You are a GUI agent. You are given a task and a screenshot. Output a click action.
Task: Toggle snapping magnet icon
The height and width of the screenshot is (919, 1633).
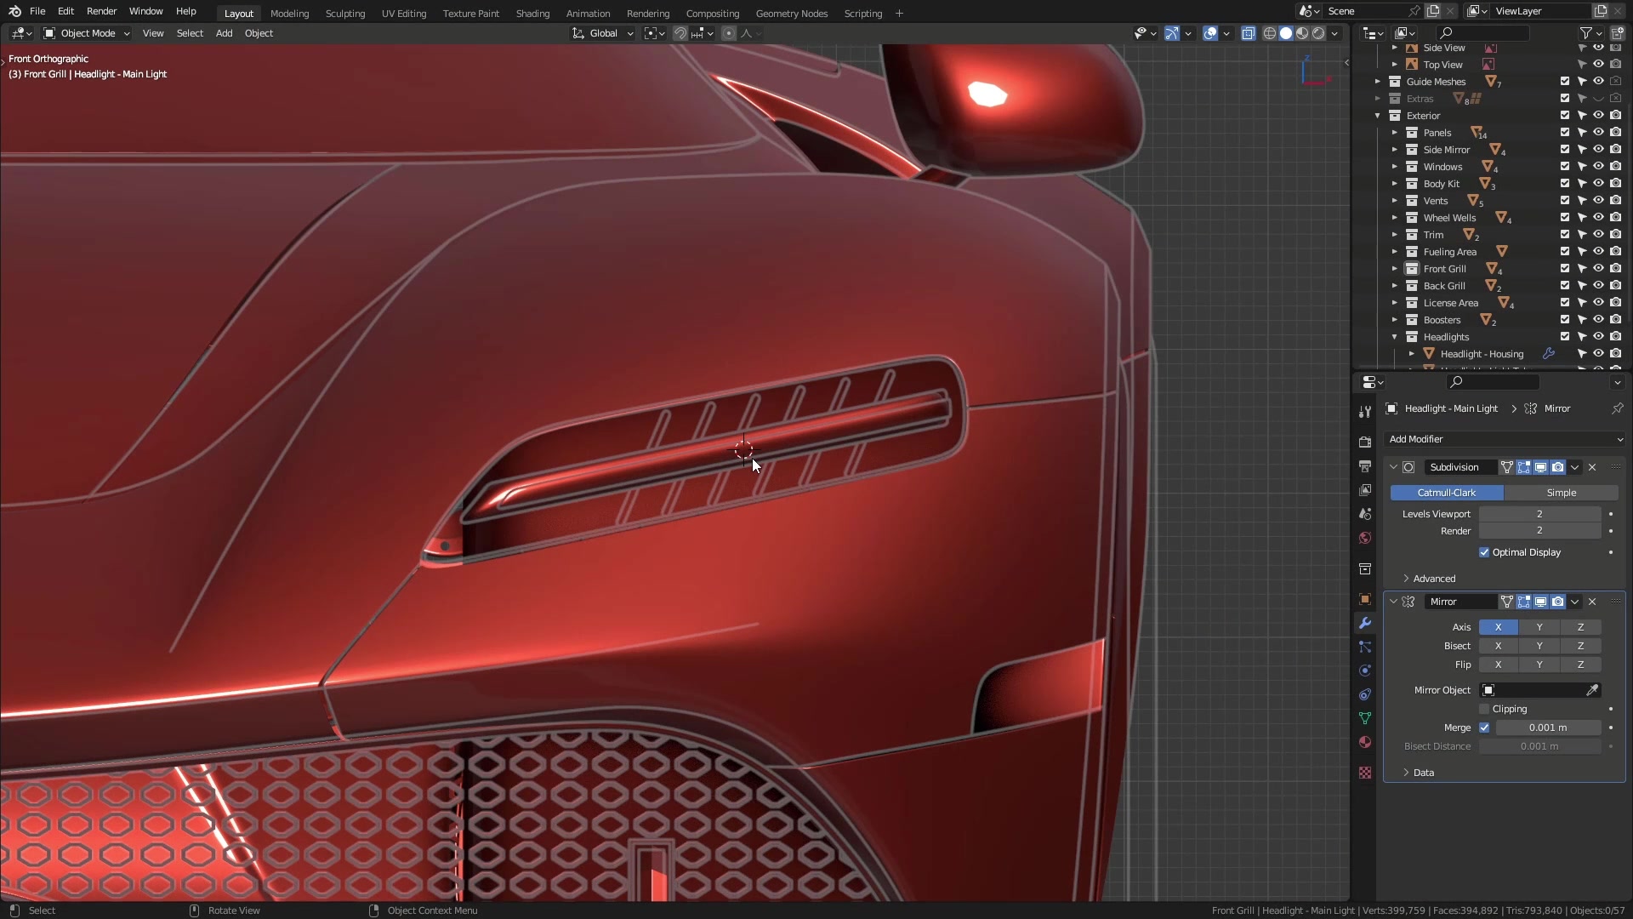tap(680, 33)
